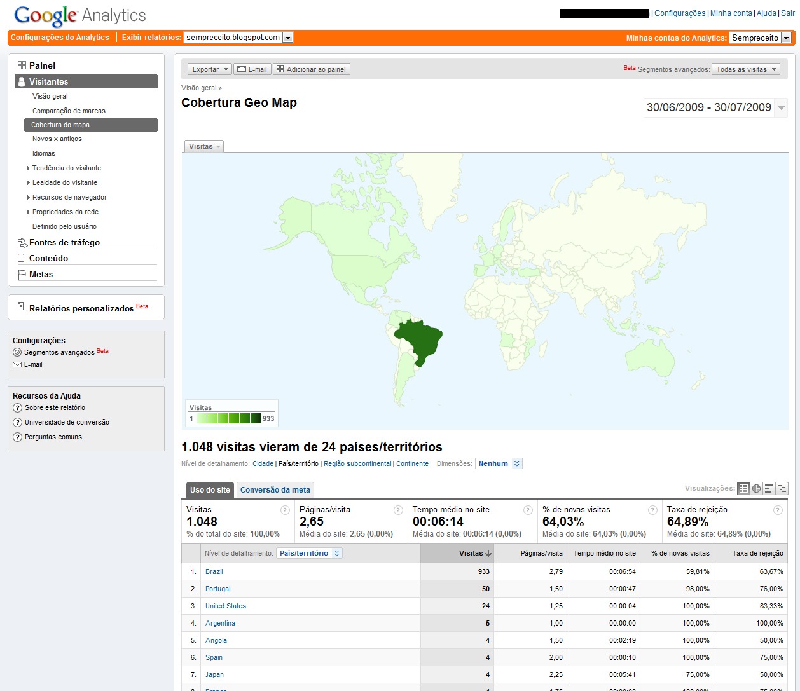Open Visão geral in Visitantes menu

[x=50, y=96]
